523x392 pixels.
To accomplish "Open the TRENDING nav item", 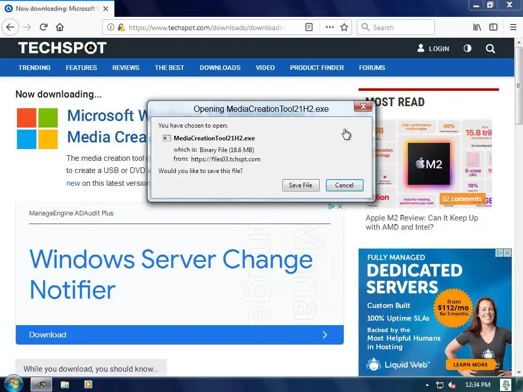I will 35,68.
